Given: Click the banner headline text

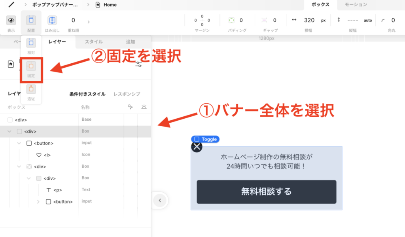Looking at the screenshot, I should [x=267, y=161].
